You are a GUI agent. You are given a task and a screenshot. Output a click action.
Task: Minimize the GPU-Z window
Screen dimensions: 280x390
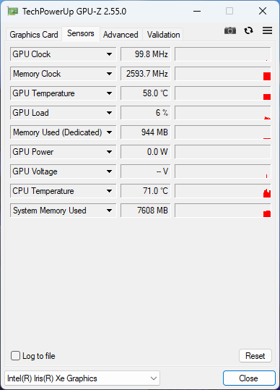(197, 11)
